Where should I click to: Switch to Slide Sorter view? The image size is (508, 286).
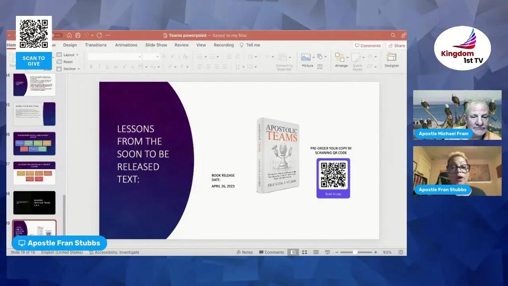coord(304,252)
